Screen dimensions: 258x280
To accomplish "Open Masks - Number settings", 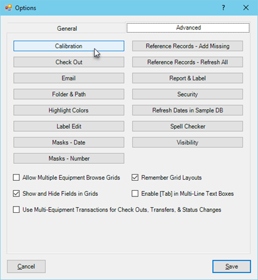I will [69, 158].
